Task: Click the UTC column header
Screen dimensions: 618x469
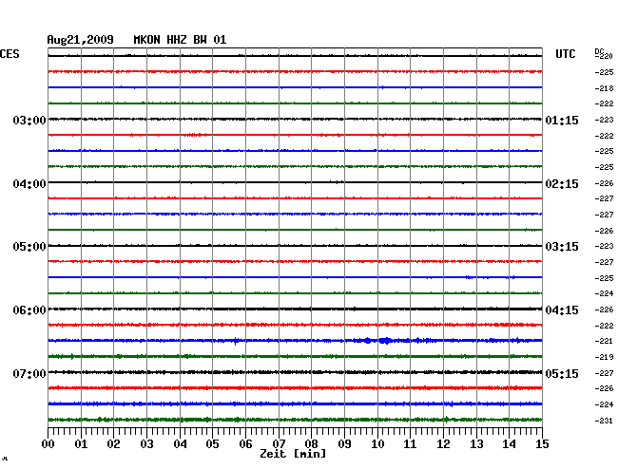Action: (x=565, y=54)
